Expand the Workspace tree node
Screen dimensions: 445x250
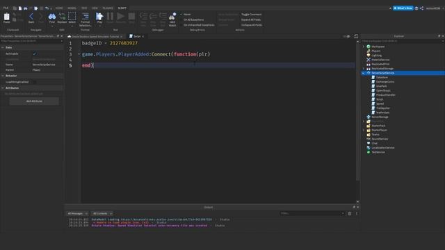[364, 47]
